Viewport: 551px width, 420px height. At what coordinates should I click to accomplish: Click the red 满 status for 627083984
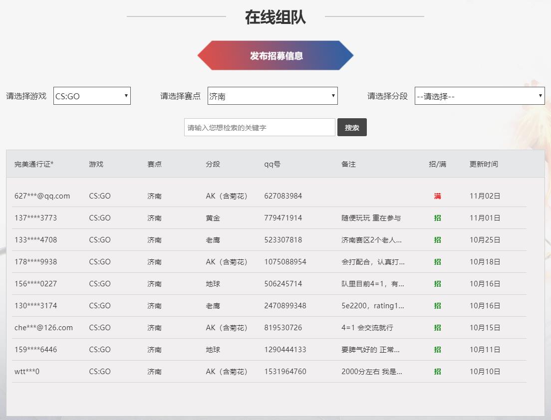[x=438, y=196]
